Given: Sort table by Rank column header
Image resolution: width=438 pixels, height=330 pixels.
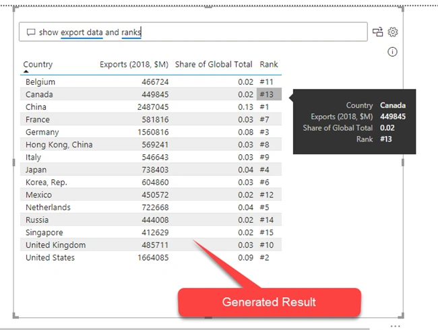Looking at the screenshot, I should 269,65.
